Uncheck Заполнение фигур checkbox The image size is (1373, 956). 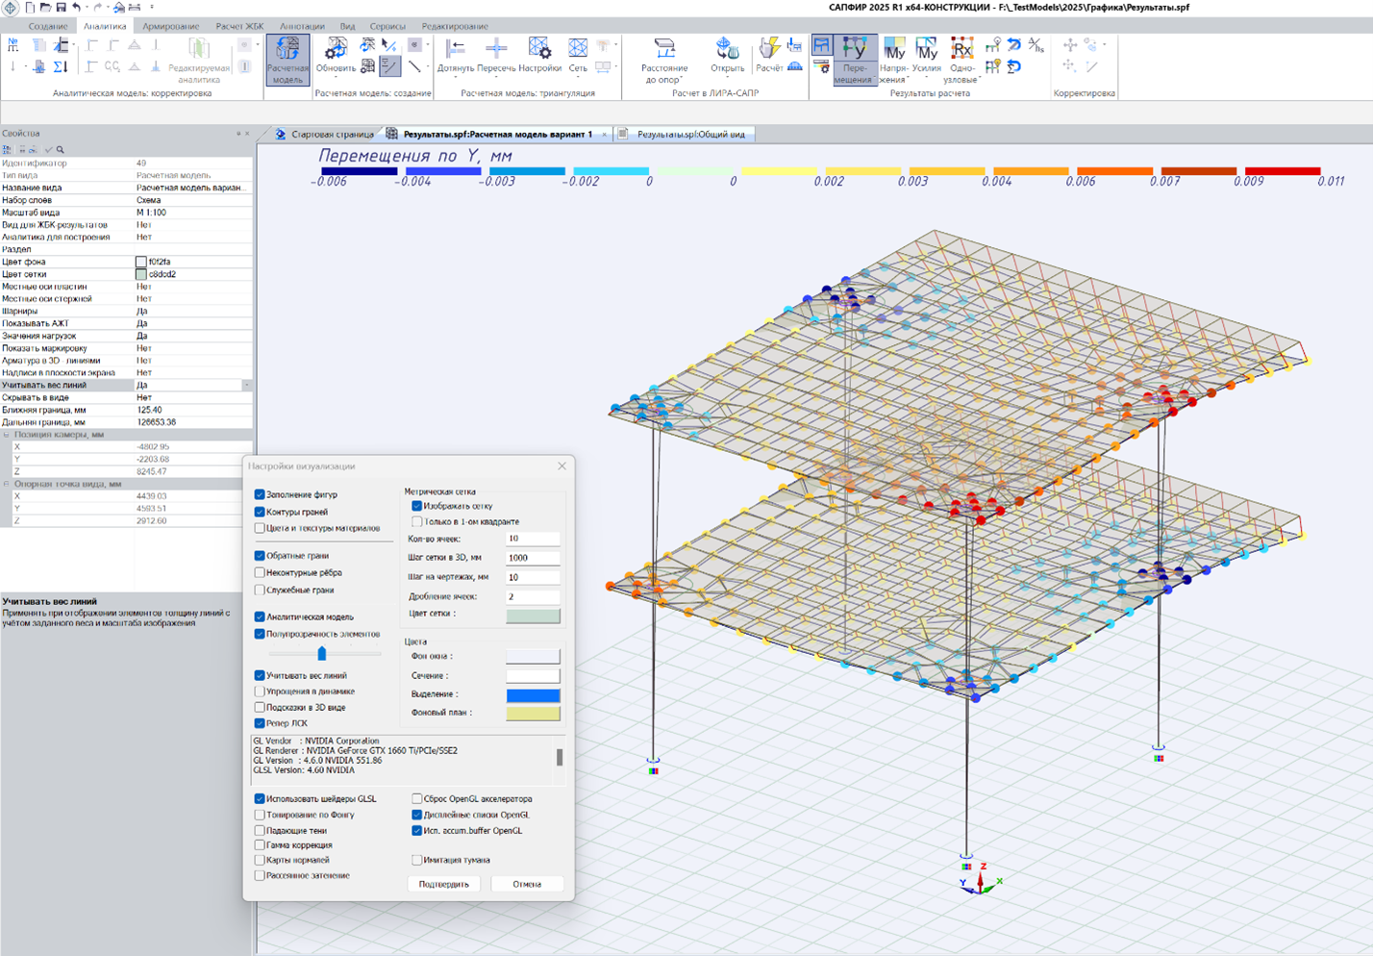pyautogui.click(x=260, y=494)
